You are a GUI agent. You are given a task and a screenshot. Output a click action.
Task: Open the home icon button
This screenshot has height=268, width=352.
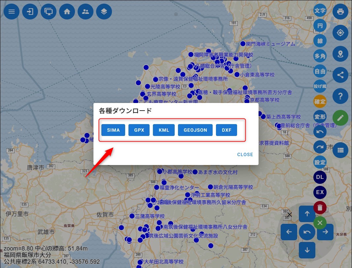[x=67, y=12]
